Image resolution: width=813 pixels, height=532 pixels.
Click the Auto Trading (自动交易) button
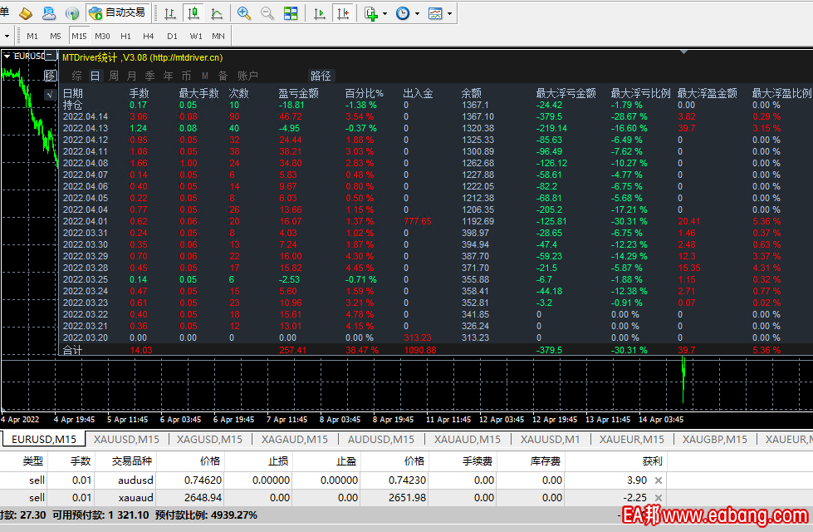click(x=117, y=13)
